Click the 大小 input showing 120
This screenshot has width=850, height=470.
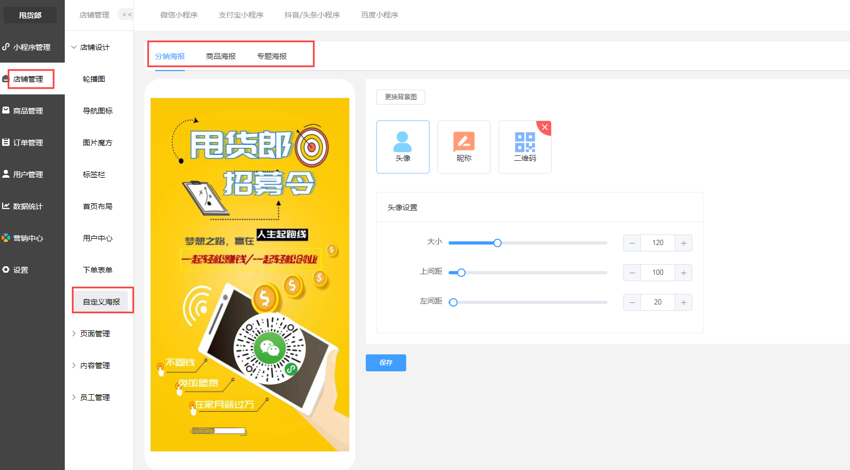[x=658, y=243]
